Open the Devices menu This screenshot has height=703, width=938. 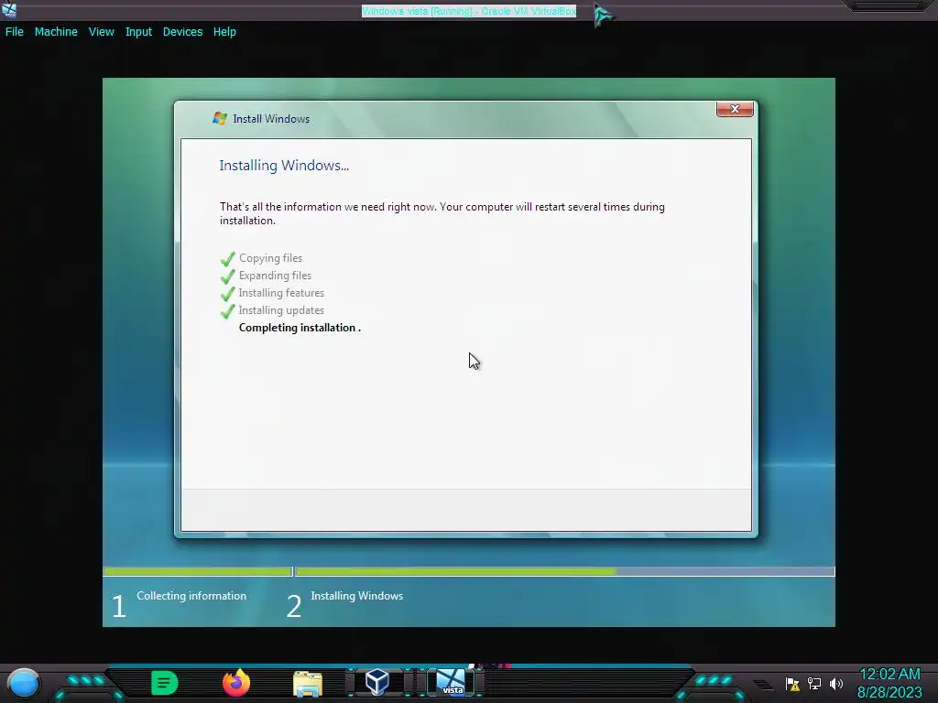182,32
